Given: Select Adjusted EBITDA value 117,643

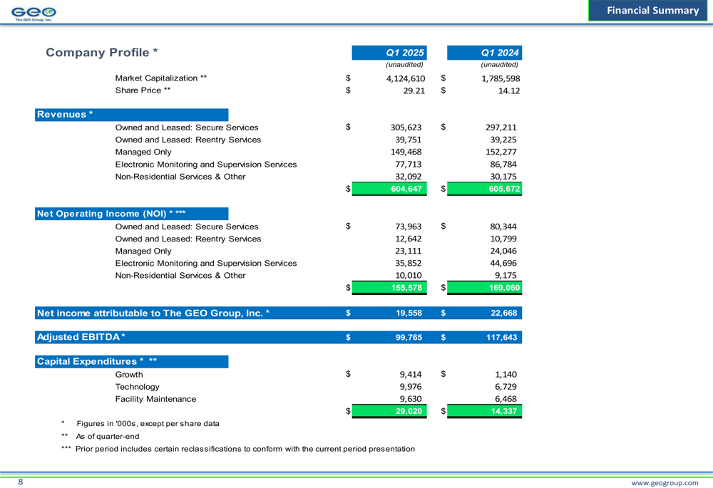Looking at the screenshot, I should click(501, 338).
